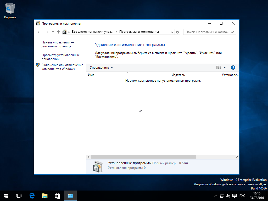Open the address bar history dropdown

point(172,32)
